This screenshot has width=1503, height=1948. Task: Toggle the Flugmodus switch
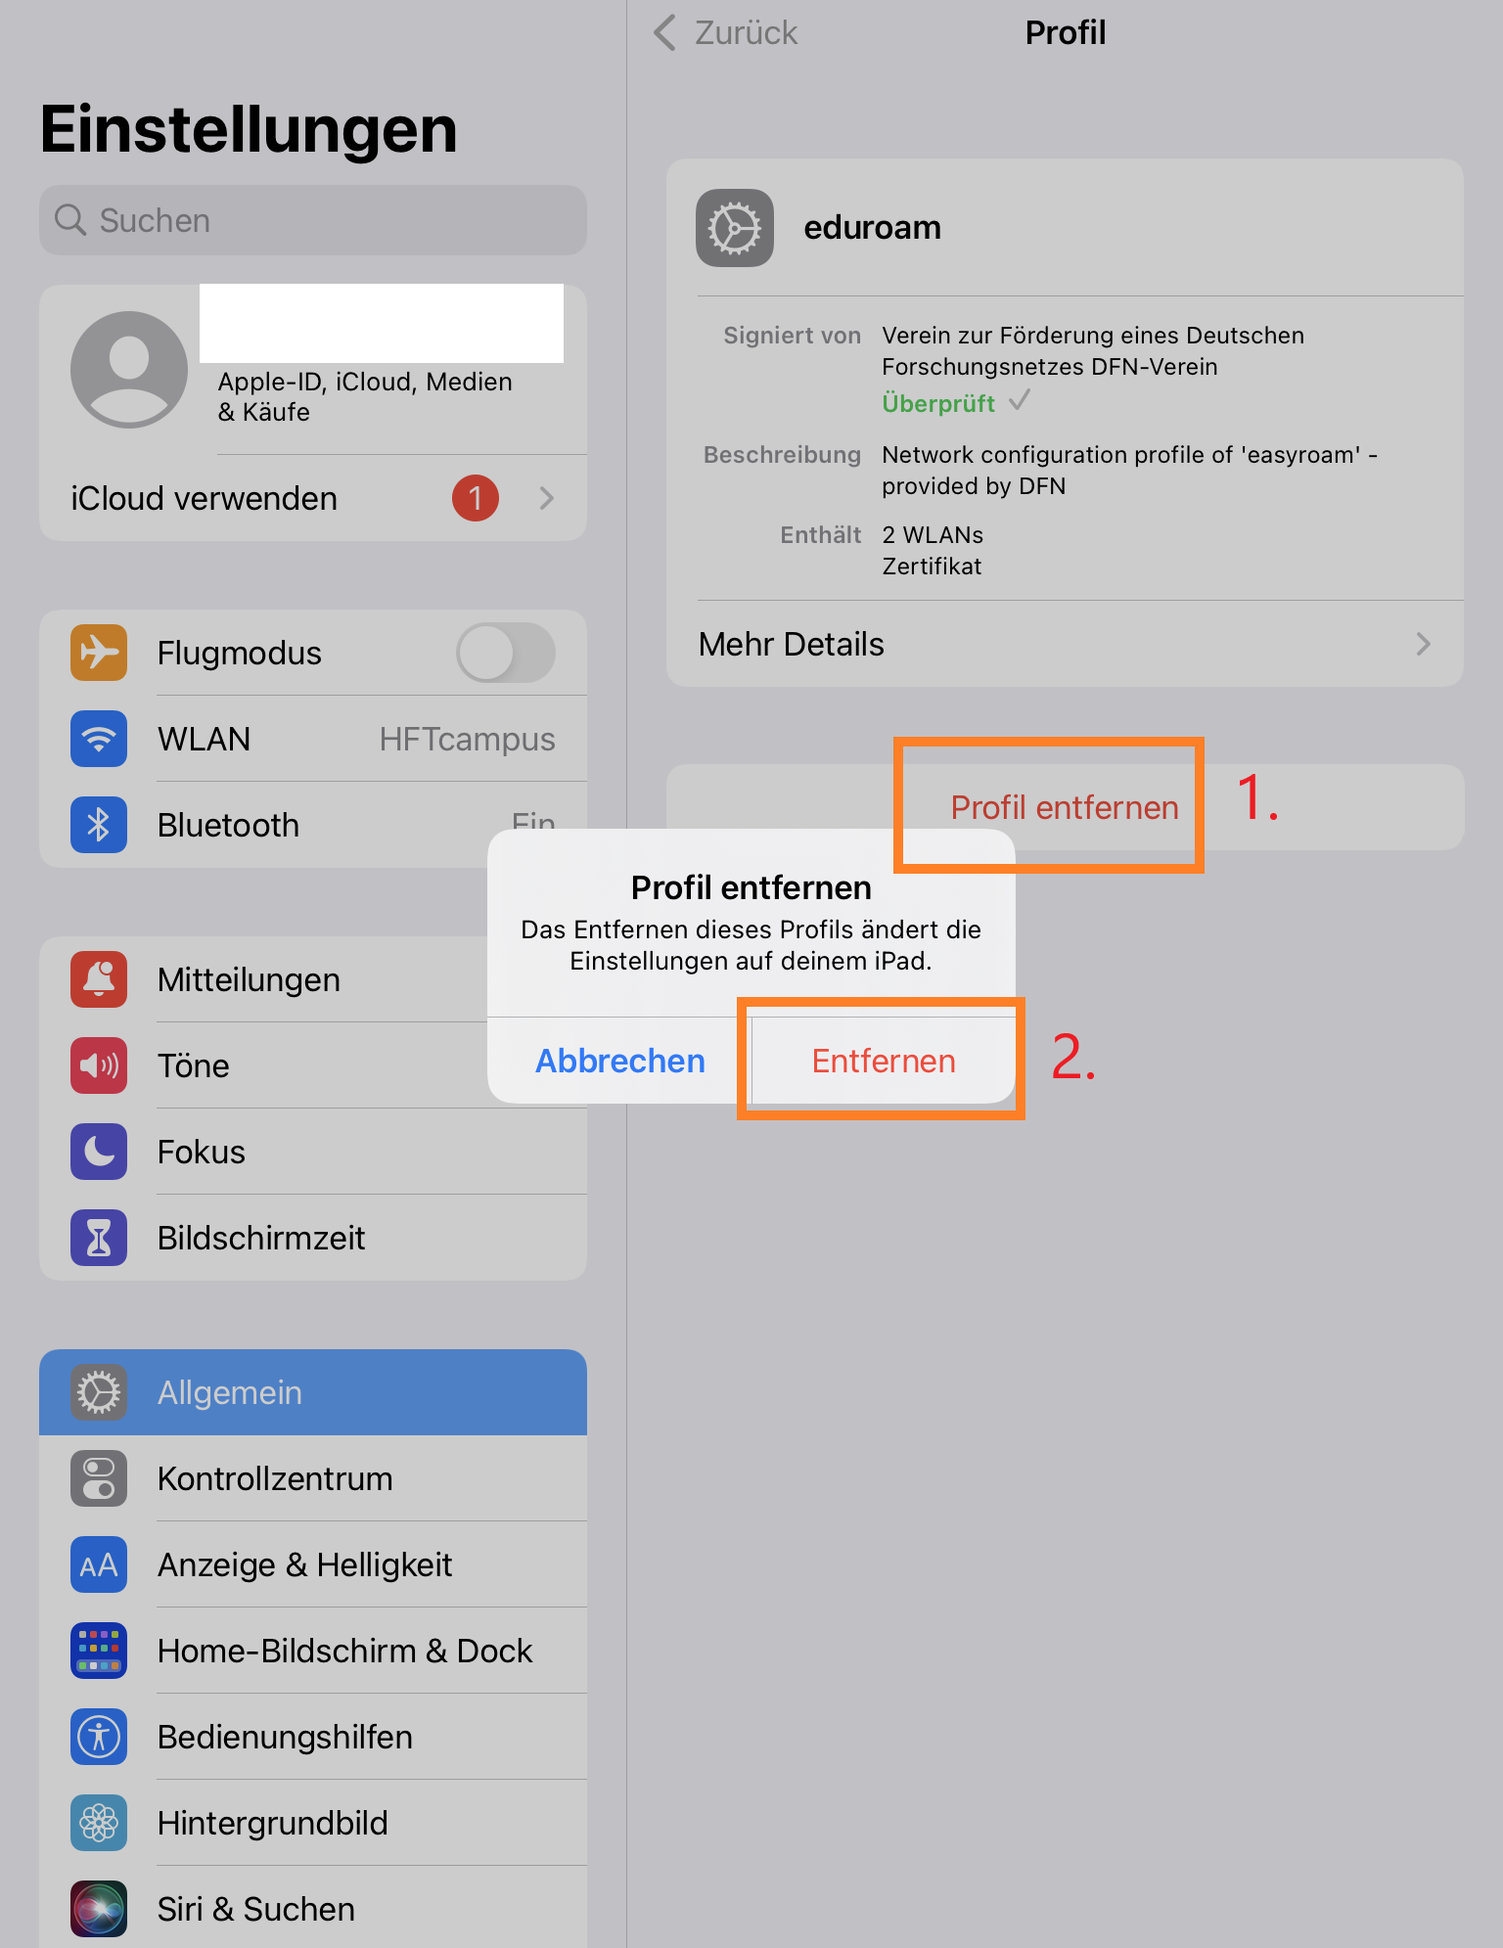click(x=506, y=653)
